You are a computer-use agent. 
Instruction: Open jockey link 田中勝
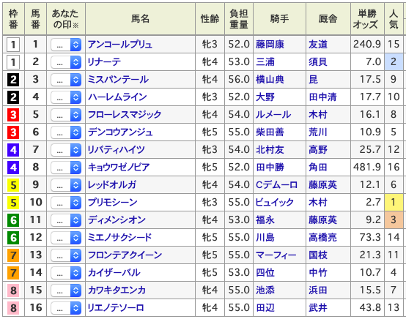click(x=270, y=168)
